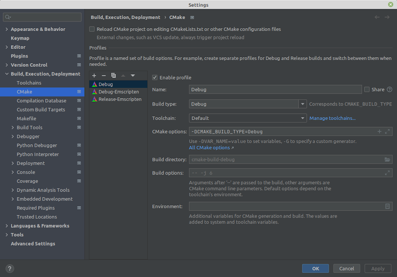The image size is (397, 277).
Task: Click the OK button
Action: [315, 269]
